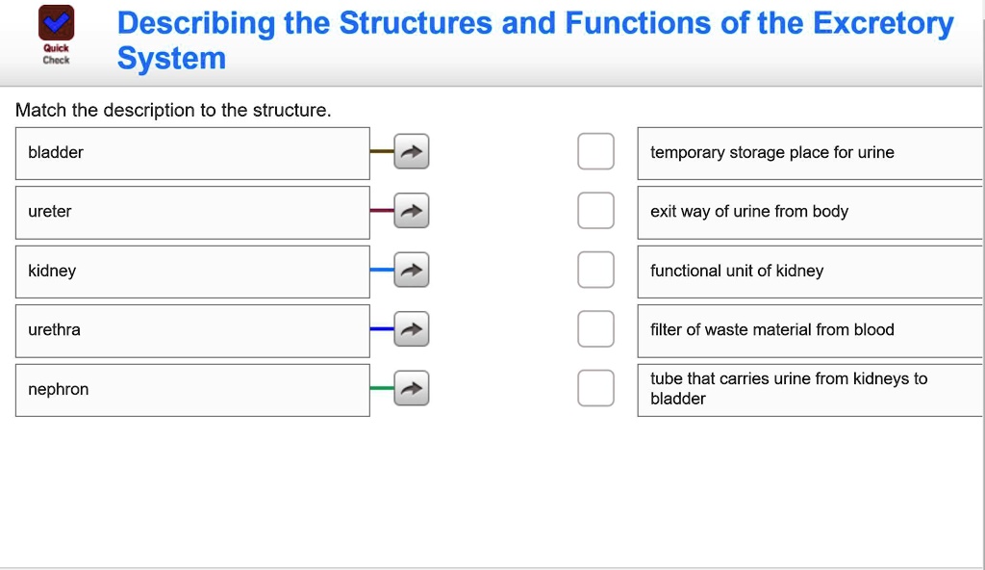Screen dimensions: 985x570
Task: Click the arrow button next to ureter
Action: [412, 212]
